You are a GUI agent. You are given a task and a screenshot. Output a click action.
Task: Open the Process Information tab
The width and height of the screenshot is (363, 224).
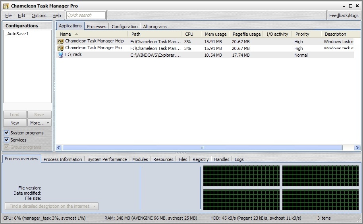(63, 159)
